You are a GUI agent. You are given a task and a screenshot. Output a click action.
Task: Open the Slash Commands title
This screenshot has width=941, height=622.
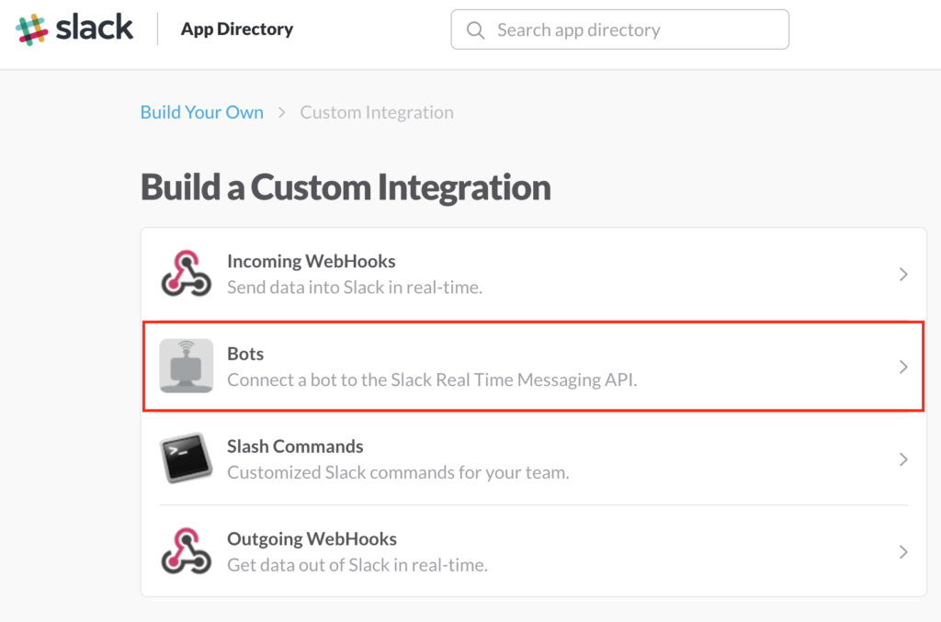pos(295,447)
